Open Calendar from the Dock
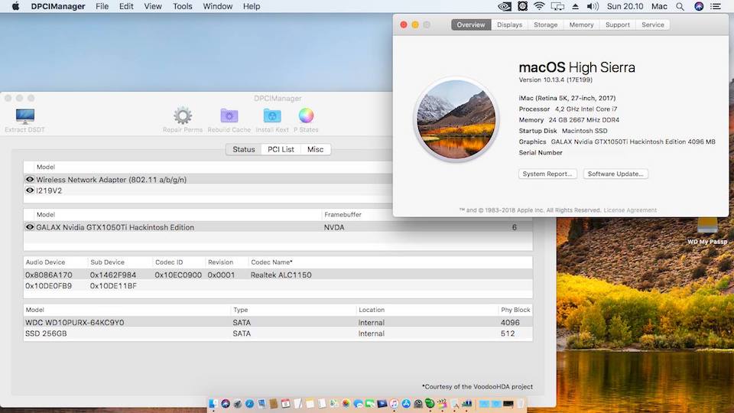This screenshot has height=413, width=734. pos(285,403)
